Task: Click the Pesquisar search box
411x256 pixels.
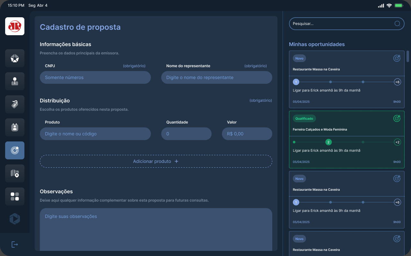Action: pos(347,24)
